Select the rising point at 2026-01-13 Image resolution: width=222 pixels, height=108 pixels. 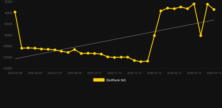tap(154, 35)
